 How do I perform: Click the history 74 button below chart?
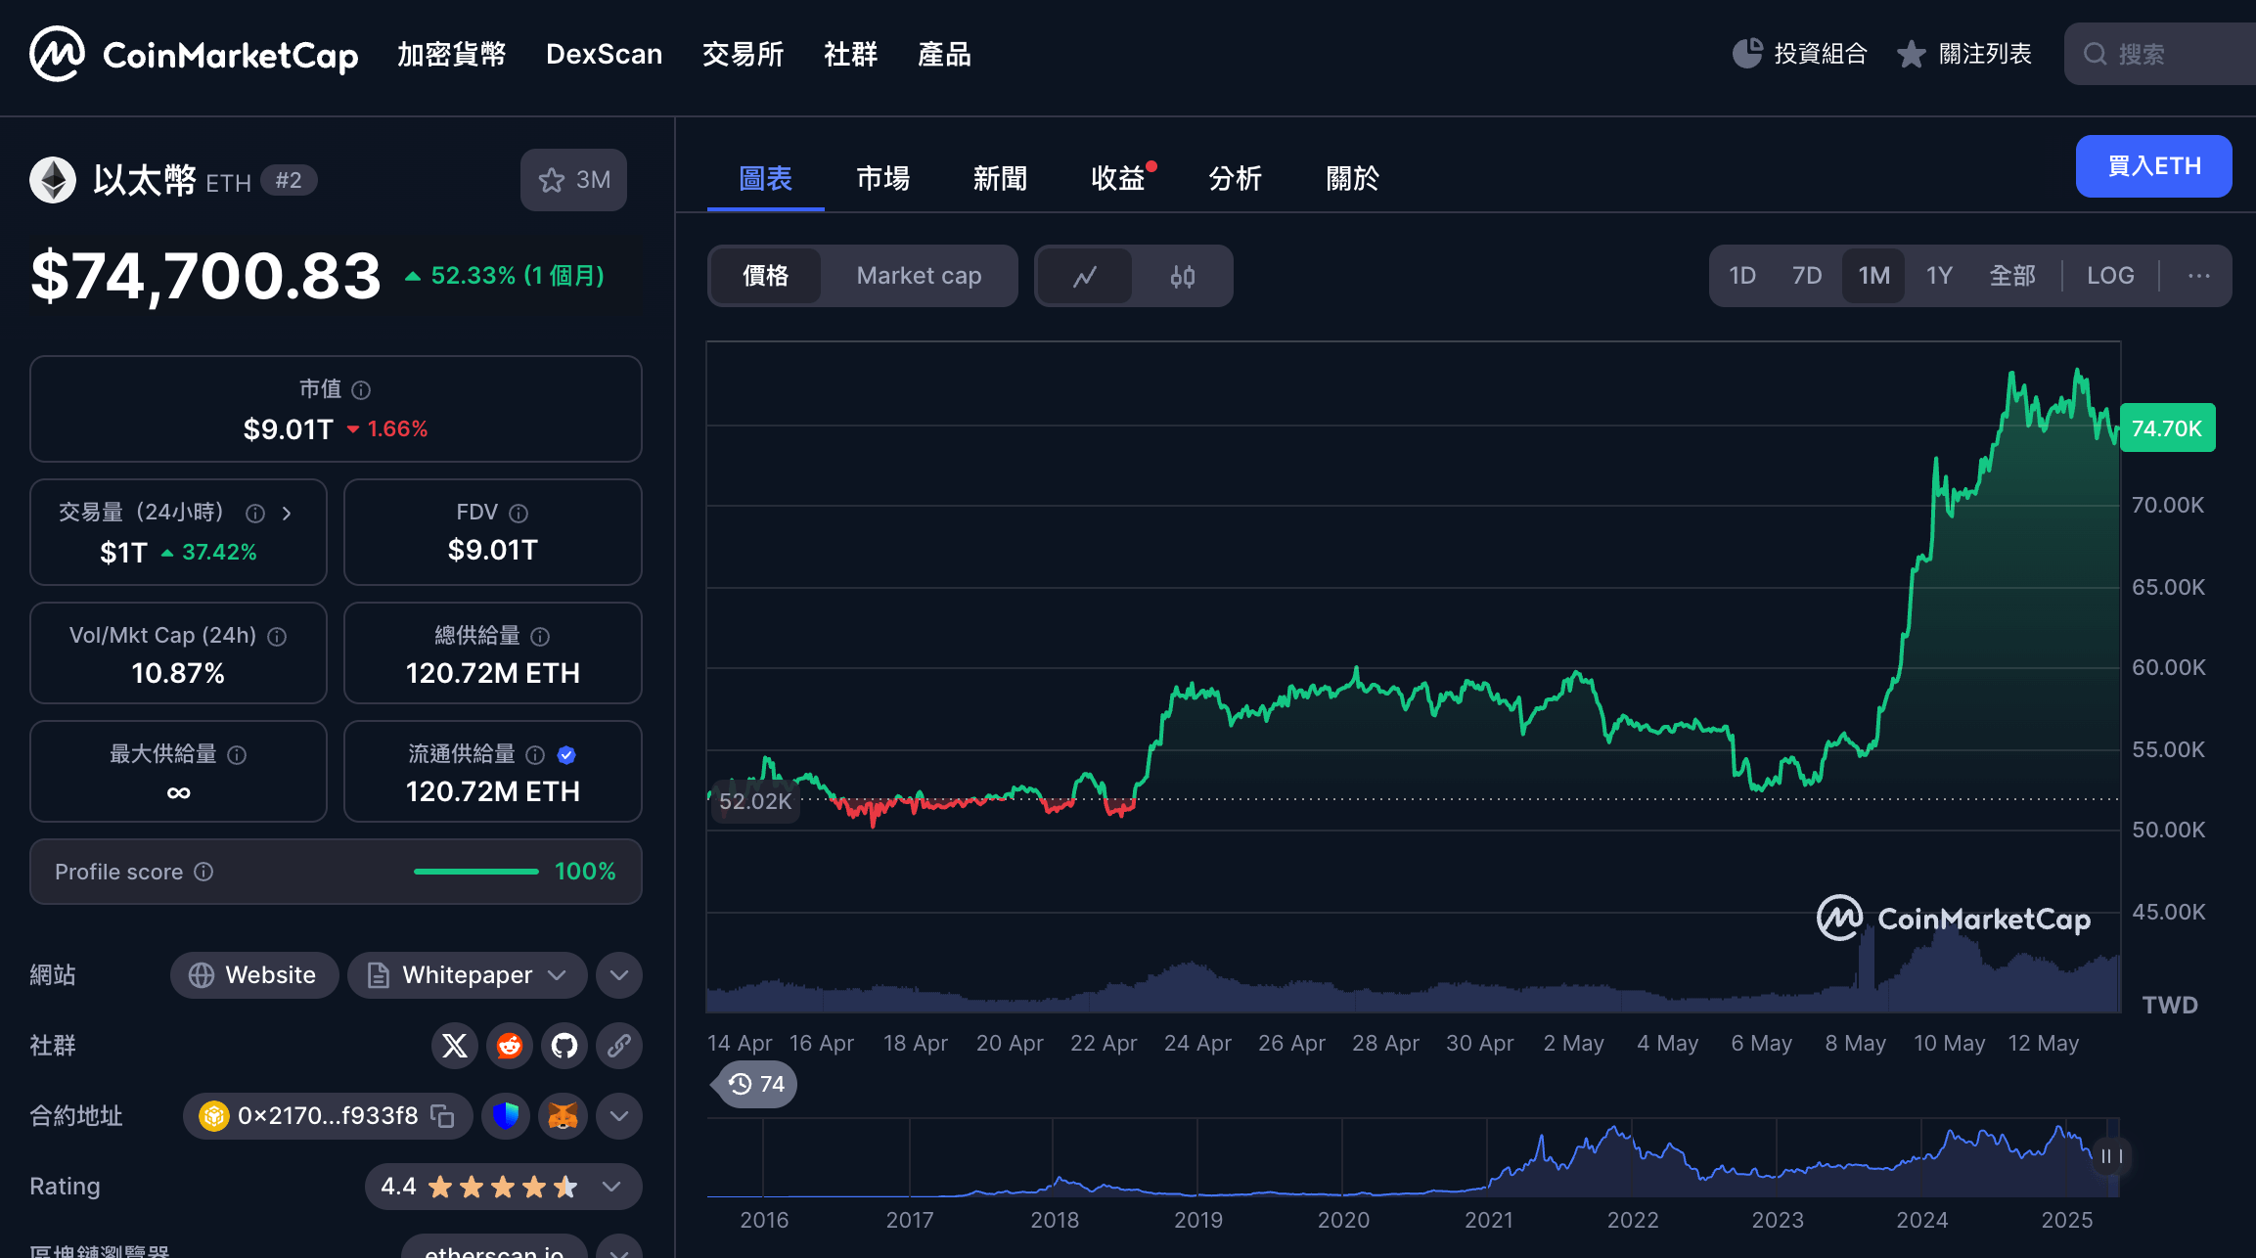(x=756, y=1084)
